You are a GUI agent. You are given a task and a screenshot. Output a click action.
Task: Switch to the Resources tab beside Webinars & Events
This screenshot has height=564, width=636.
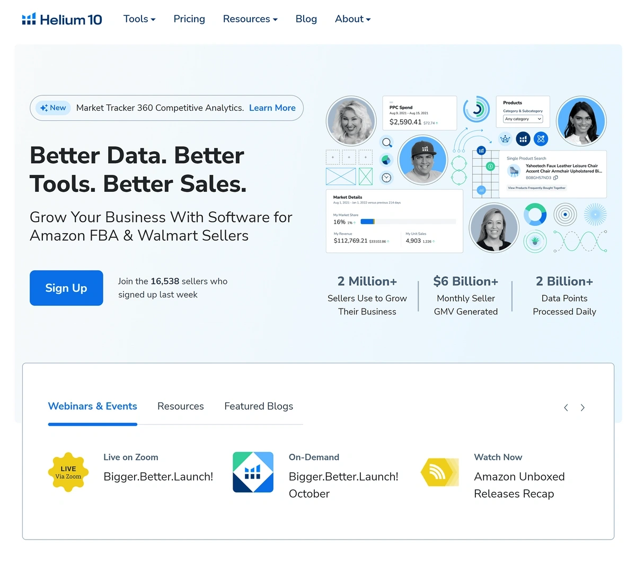181,406
